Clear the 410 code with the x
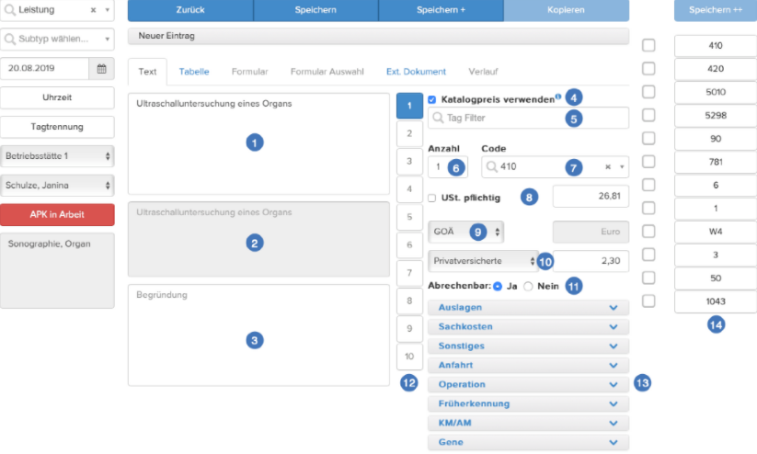The height and width of the screenshot is (454, 757). (x=608, y=166)
